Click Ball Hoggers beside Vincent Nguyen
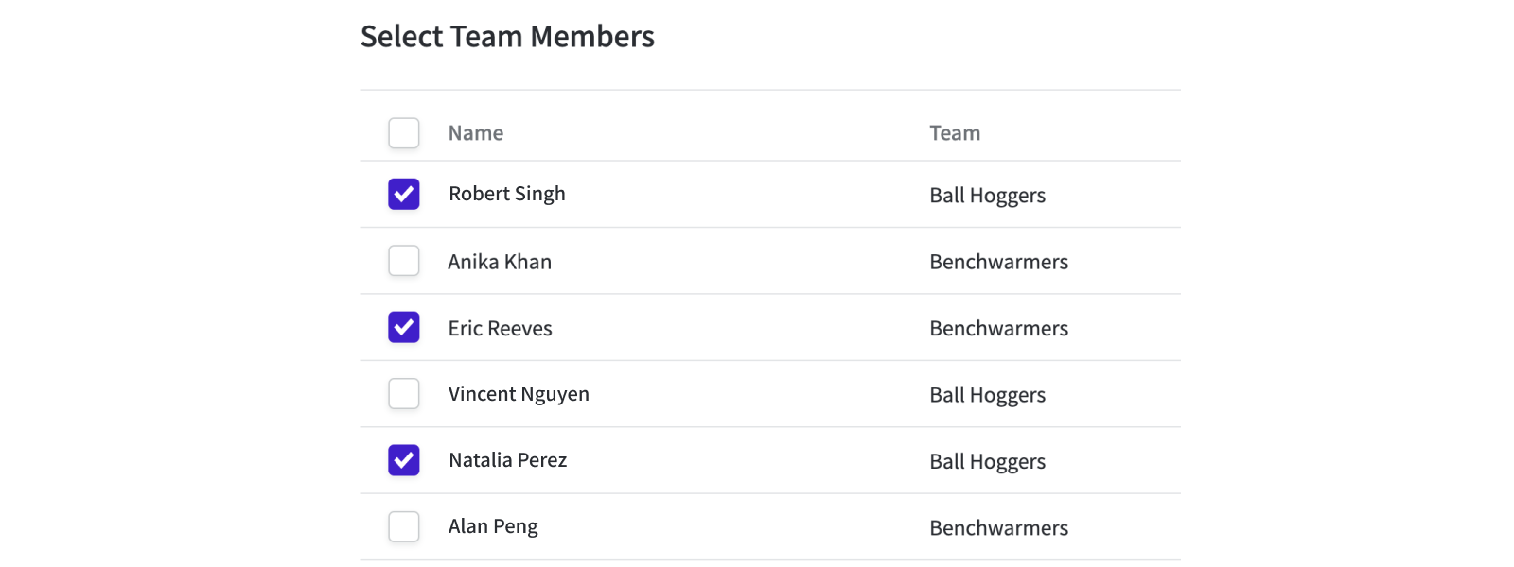Viewport: 1514px width, 567px height. click(x=988, y=395)
